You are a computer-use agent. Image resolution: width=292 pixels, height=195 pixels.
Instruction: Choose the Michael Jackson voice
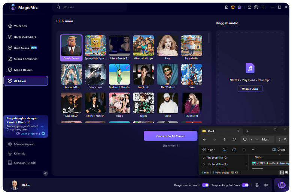[95, 105]
